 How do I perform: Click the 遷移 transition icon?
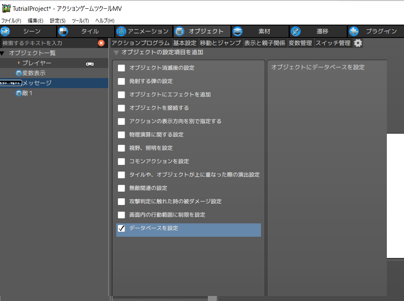click(x=296, y=31)
